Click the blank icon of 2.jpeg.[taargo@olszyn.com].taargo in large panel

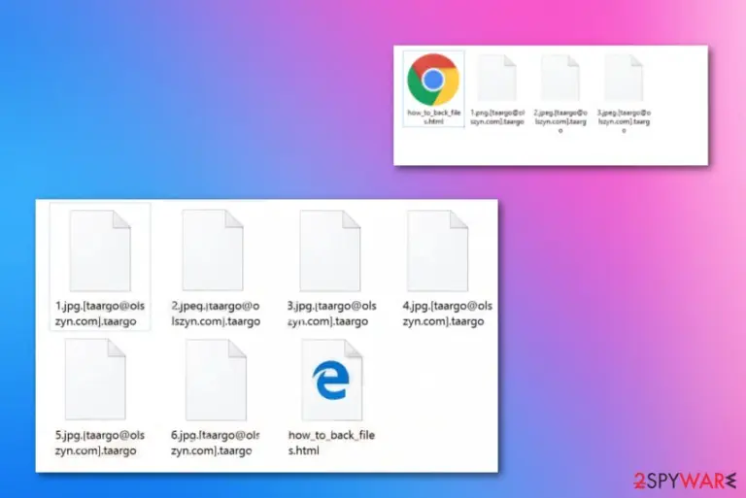tap(213, 250)
